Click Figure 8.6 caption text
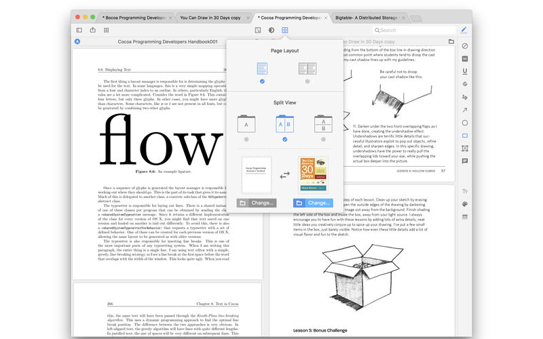This screenshot has height=339, width=543. pos(163,172)
